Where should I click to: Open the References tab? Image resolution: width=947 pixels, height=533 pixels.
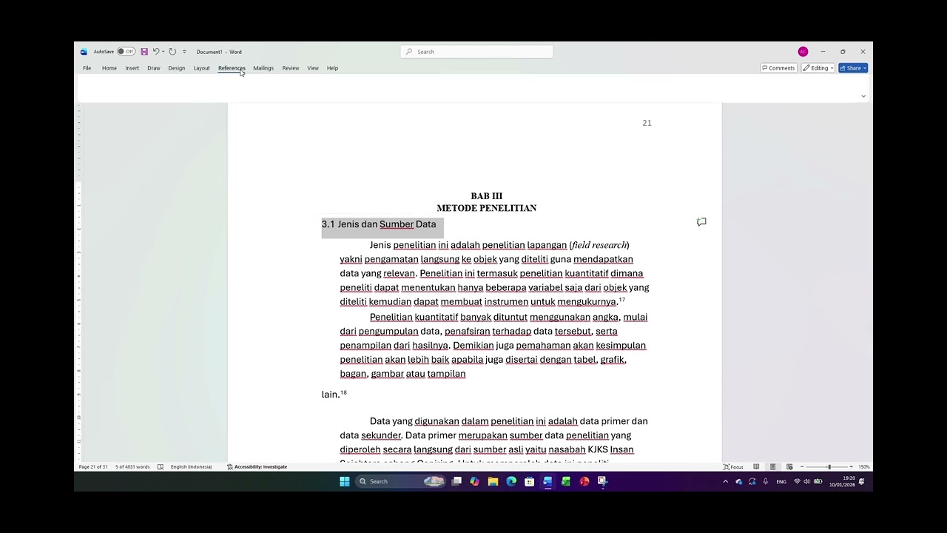(232, 68)
